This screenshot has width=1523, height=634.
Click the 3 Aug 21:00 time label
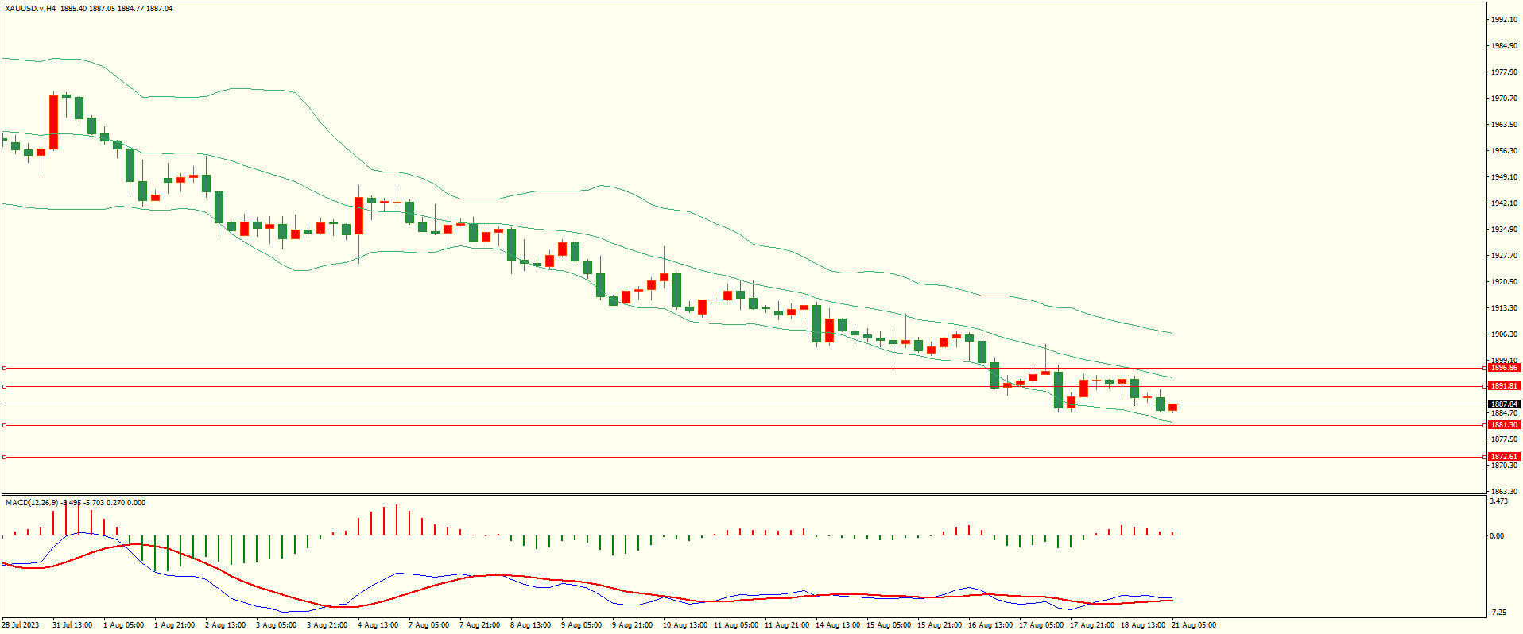coord(327,625)
